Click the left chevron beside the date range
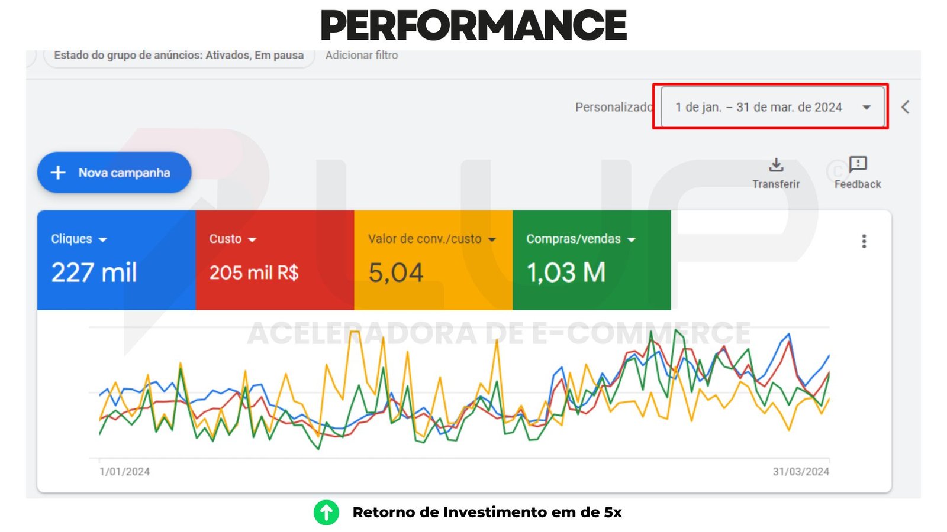This screenshot has width=947, height=532. click(x=905, y=107)
